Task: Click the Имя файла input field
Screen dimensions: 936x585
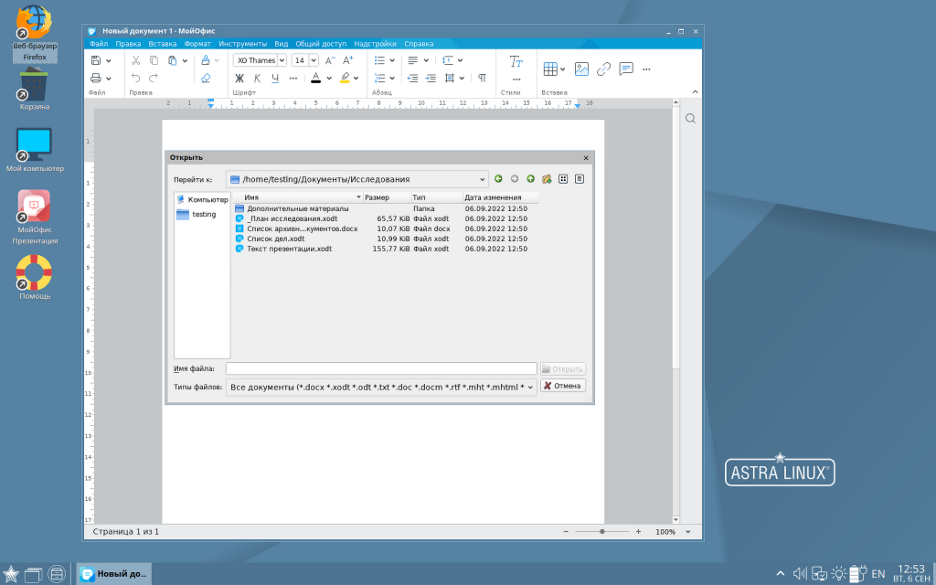Action: point(381,368)
